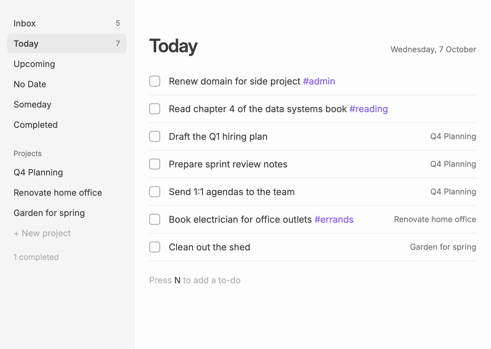Open the Inbox list
This screenshot has width=491, height=349.
[67, 23]
